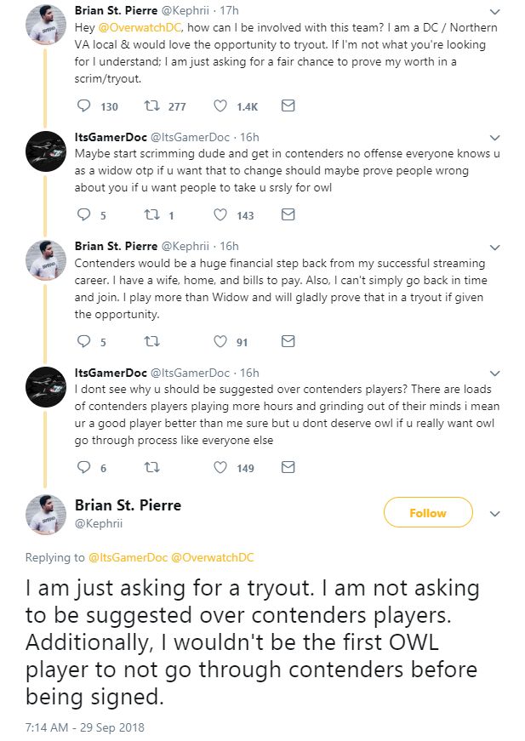This screenshot has width=525, height=741.
Task: Send first tweet via direct message icon
Action: coord(288,106)
